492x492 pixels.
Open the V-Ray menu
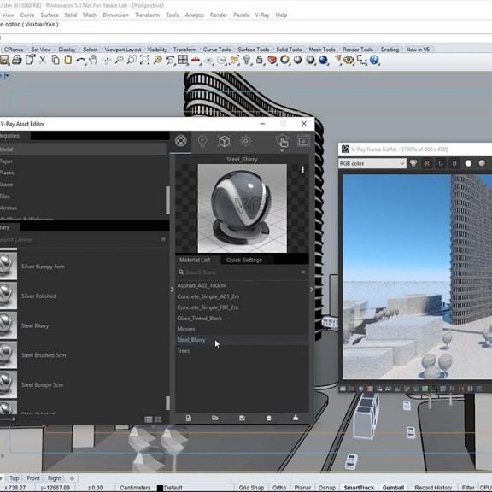pos(262,15)
